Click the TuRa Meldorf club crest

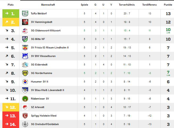[x=25, y=13]
